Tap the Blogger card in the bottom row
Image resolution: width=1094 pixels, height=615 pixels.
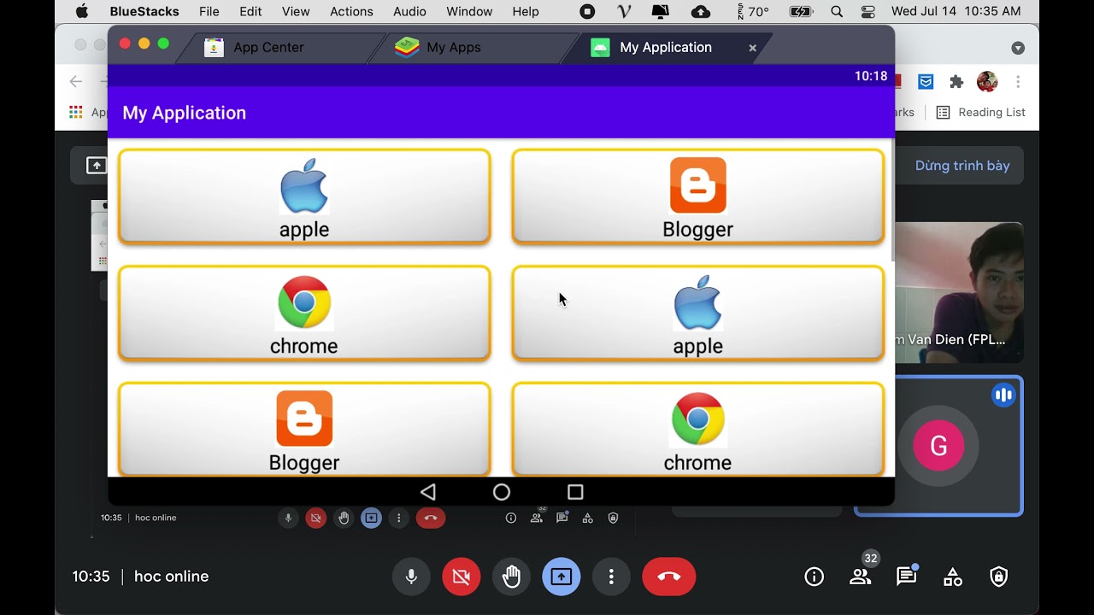pyautogui.click(x=304, y=429)
